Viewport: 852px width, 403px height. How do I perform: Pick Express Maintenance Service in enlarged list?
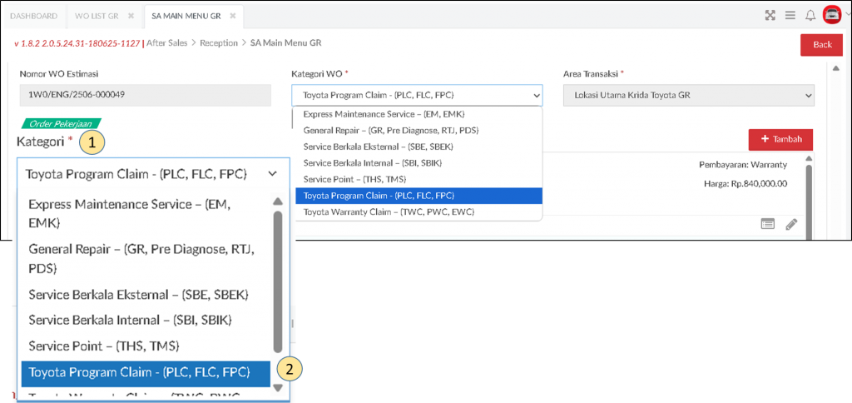tap(146, 213)
